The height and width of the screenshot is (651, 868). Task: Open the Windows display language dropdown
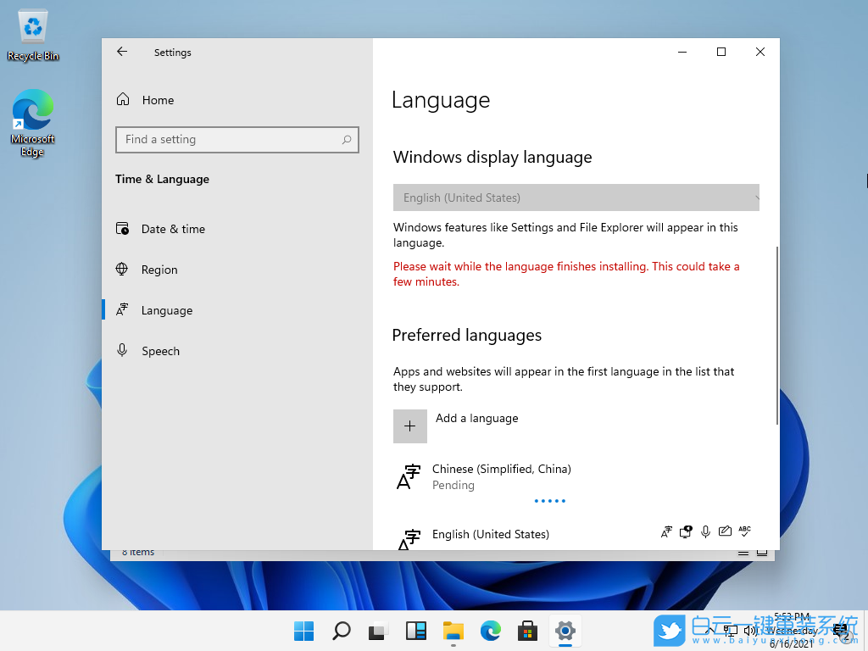[x=576, y=197]
